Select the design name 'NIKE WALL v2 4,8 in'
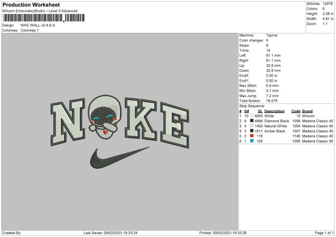 coord(38,25)
